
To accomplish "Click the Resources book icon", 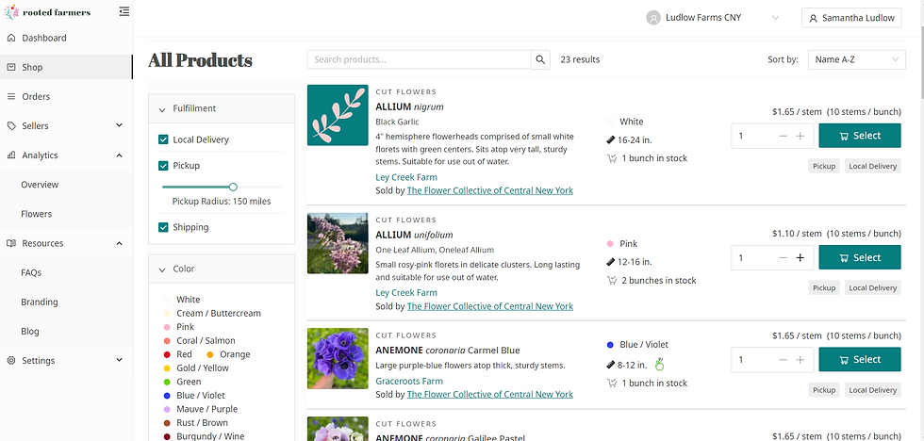I will click(11, 243).
